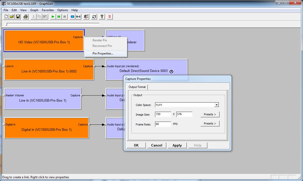
Task: Save the graph with the floppy disk icon
Action: coord(18,17)
